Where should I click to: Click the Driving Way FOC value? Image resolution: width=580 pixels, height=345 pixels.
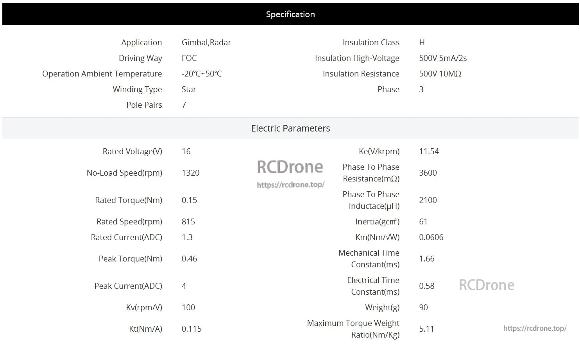tap(189, 58)
